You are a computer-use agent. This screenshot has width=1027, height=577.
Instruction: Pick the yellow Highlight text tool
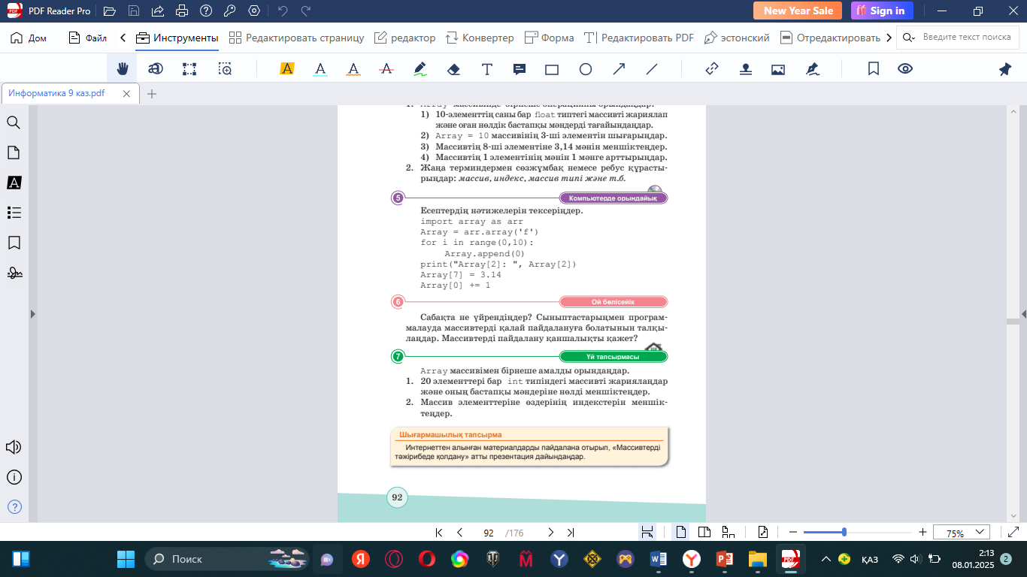tap(286, 69)
